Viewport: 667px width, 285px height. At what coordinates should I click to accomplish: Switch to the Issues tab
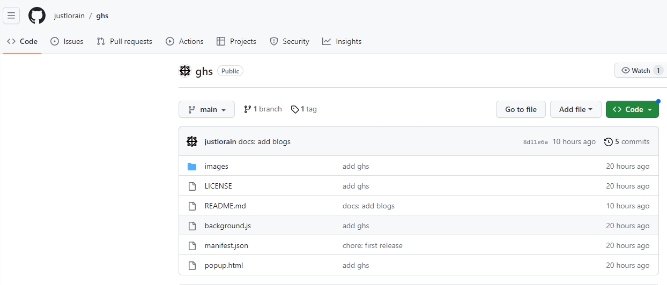tap(66, 41)
